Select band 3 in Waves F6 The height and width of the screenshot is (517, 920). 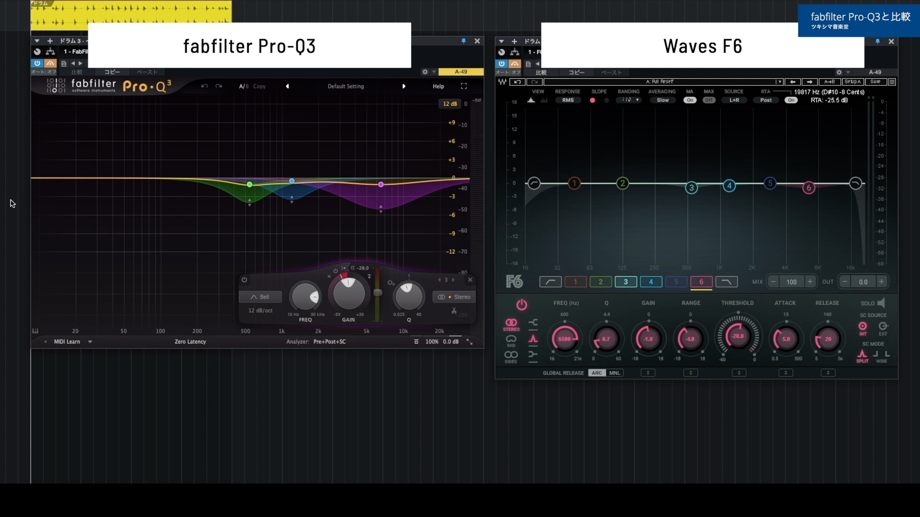626,282
